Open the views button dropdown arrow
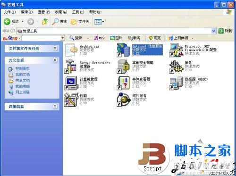The height and width of the screenshot is (176, 236). pyautogui.click(x=103, y=22)
